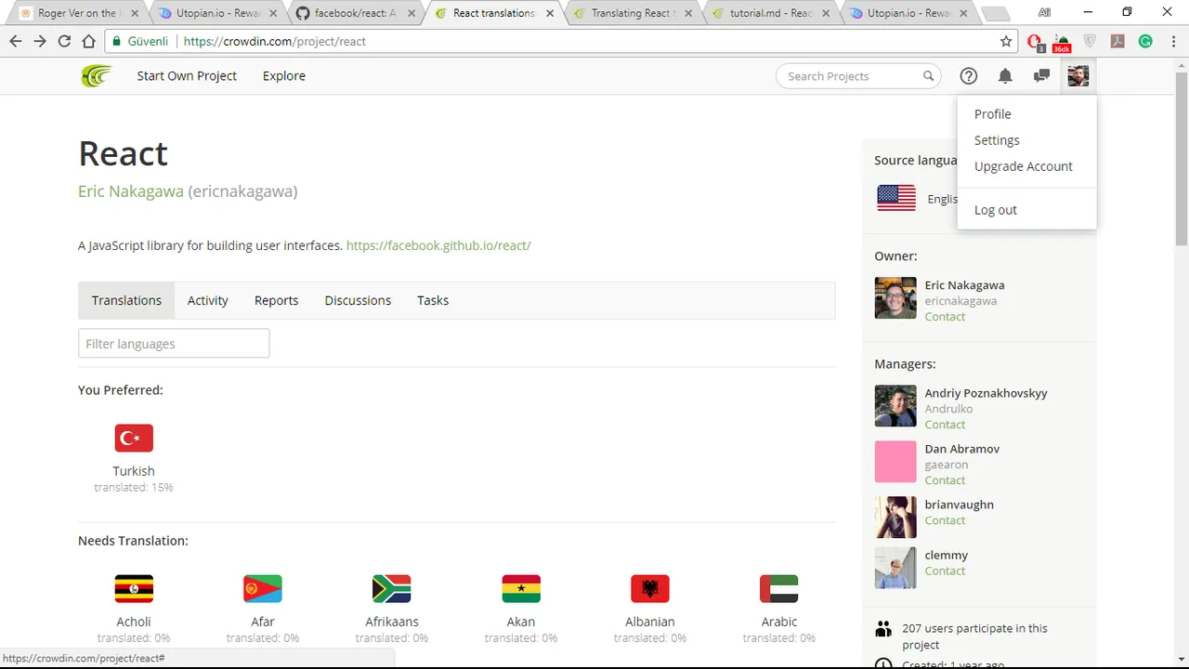Open the notifications bell icon

1005,76
